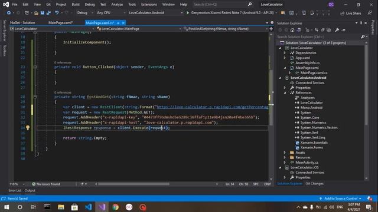
Task: Select AssemblyInfo.cs in Solution Explorer
Action: click(307, 63)
